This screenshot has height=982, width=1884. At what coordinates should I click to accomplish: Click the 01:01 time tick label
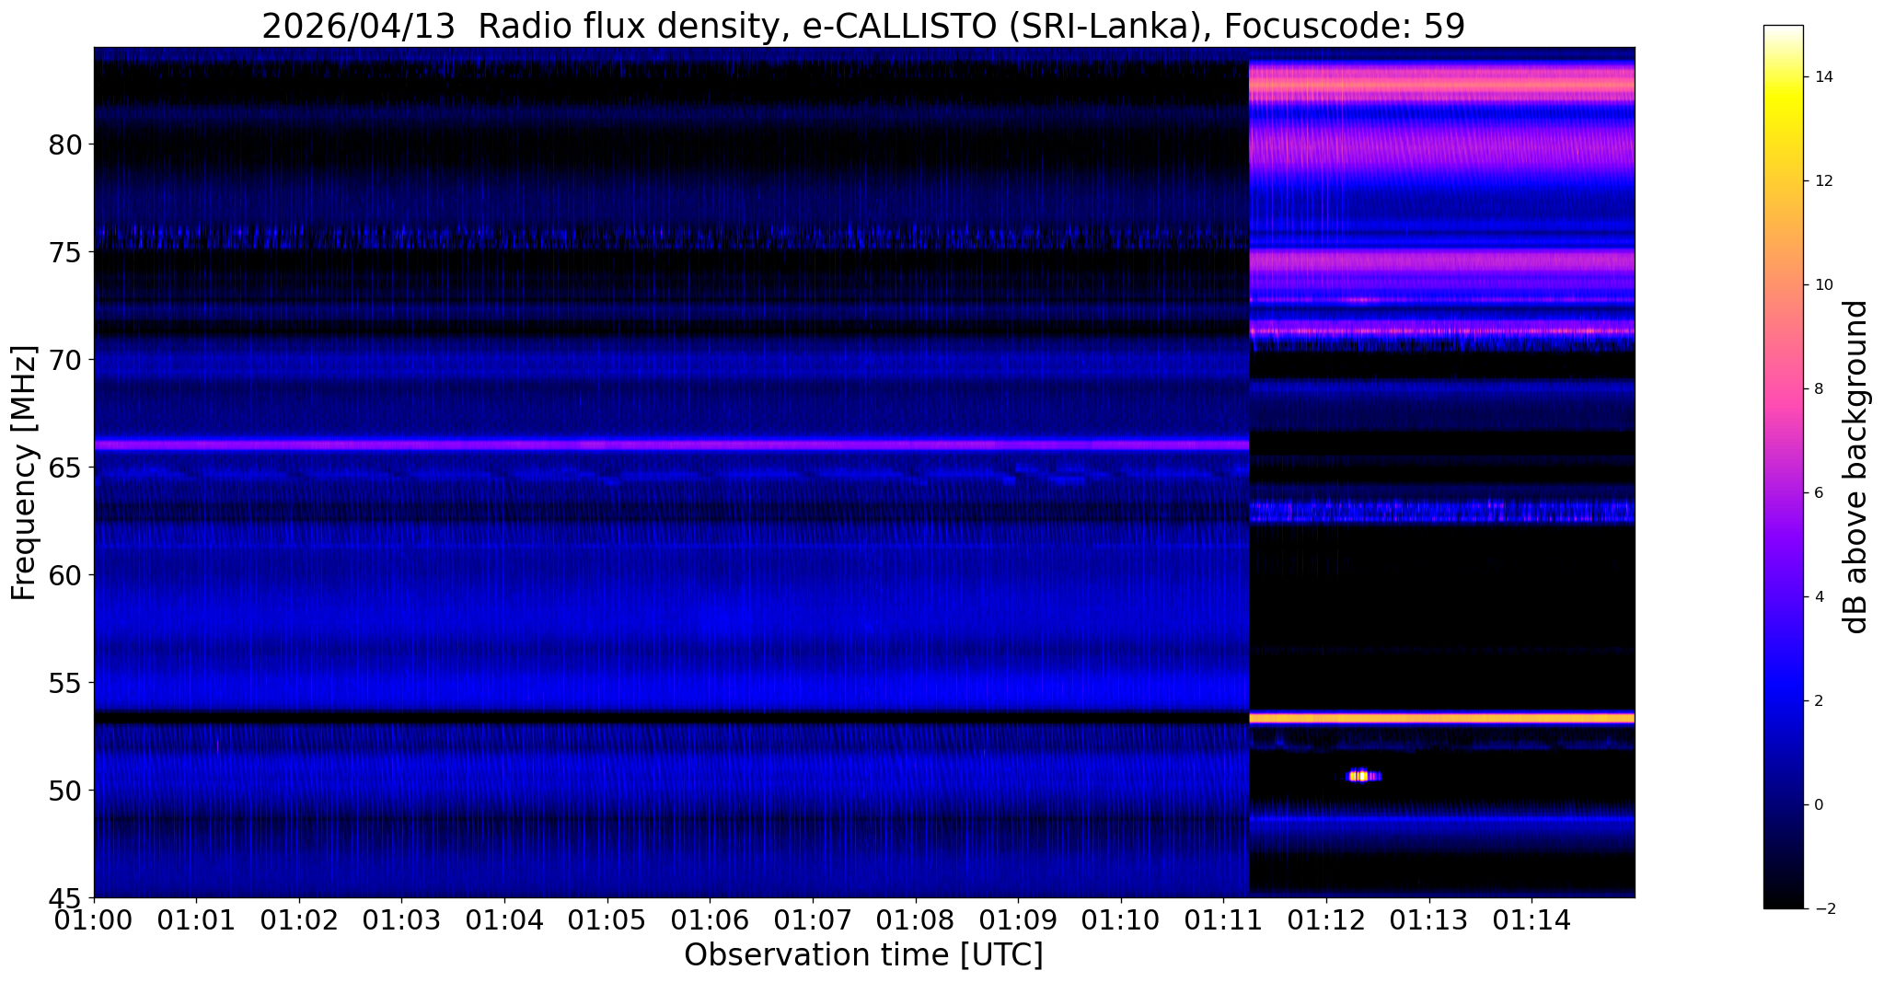pos(196,919)
